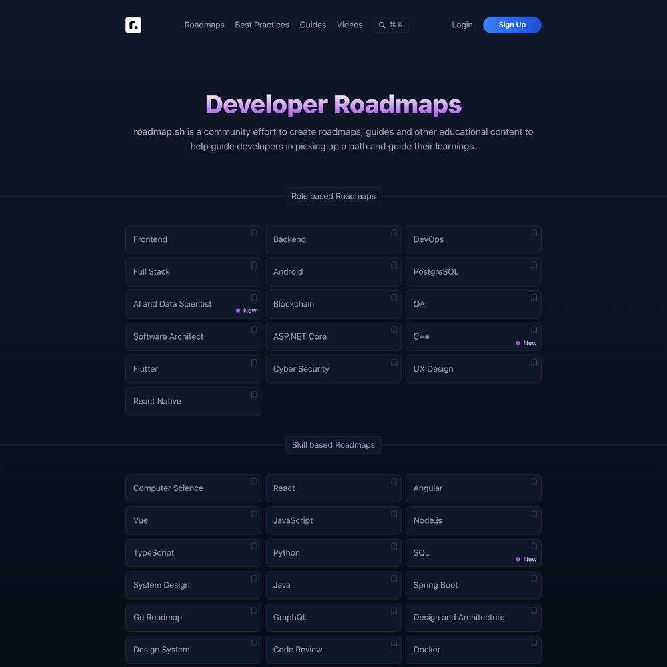
Task: Bookmark the PostgreSQL roadmap
Action: (534, 265)
